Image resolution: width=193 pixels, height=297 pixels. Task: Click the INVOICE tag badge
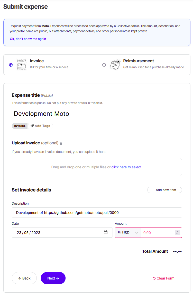20,126
